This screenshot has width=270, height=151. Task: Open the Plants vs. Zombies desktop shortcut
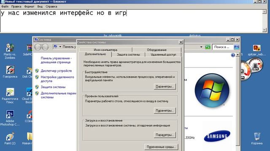(10, 51)
